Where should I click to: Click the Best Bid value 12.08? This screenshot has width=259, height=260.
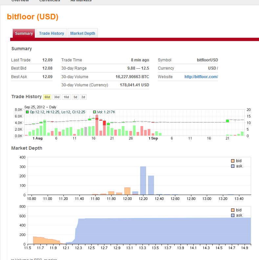pos(47,68)
